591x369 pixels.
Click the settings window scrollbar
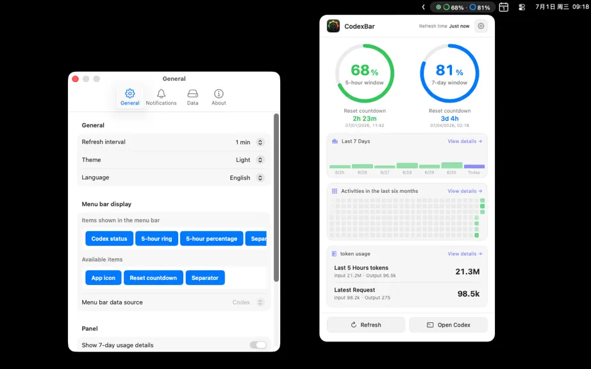pyautogui.click(x=276, y=198)
